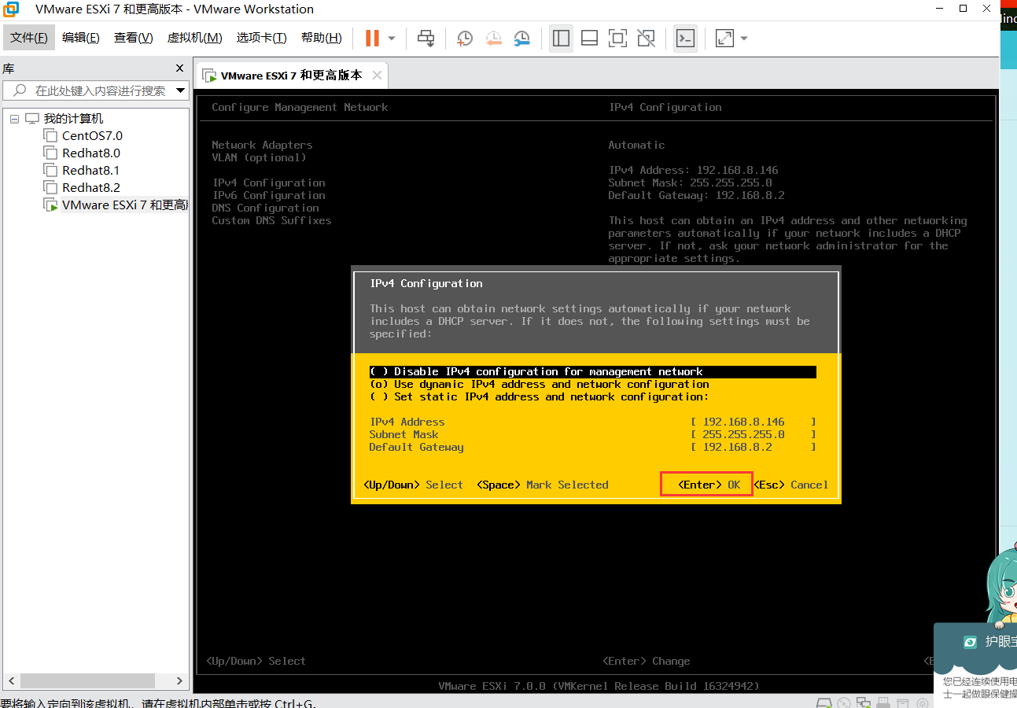This screenshot has width=1017, height=708.
Task: Open the snapshot manager wrench-clock icon
Action: coord(522,38)
